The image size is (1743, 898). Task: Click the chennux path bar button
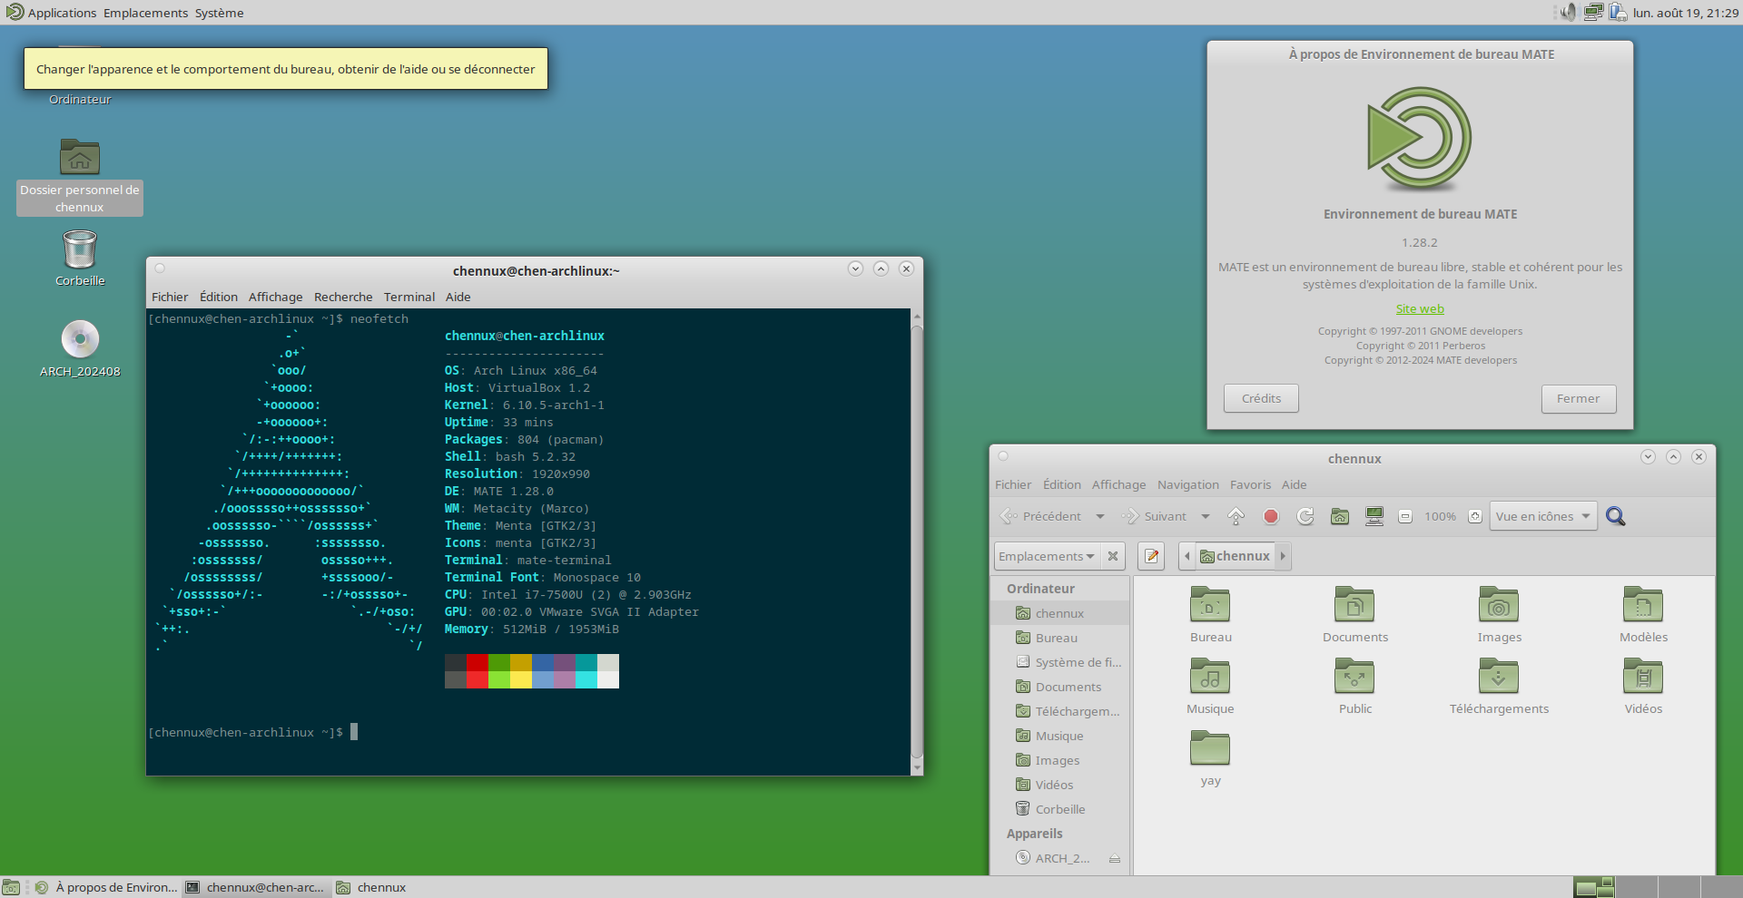pos(1235,556)
